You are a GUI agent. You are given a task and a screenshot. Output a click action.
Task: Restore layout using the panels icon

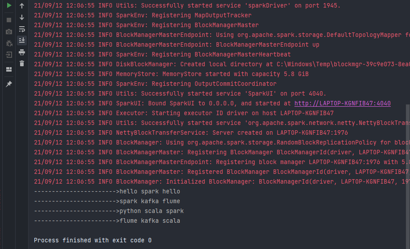(9, 69)
